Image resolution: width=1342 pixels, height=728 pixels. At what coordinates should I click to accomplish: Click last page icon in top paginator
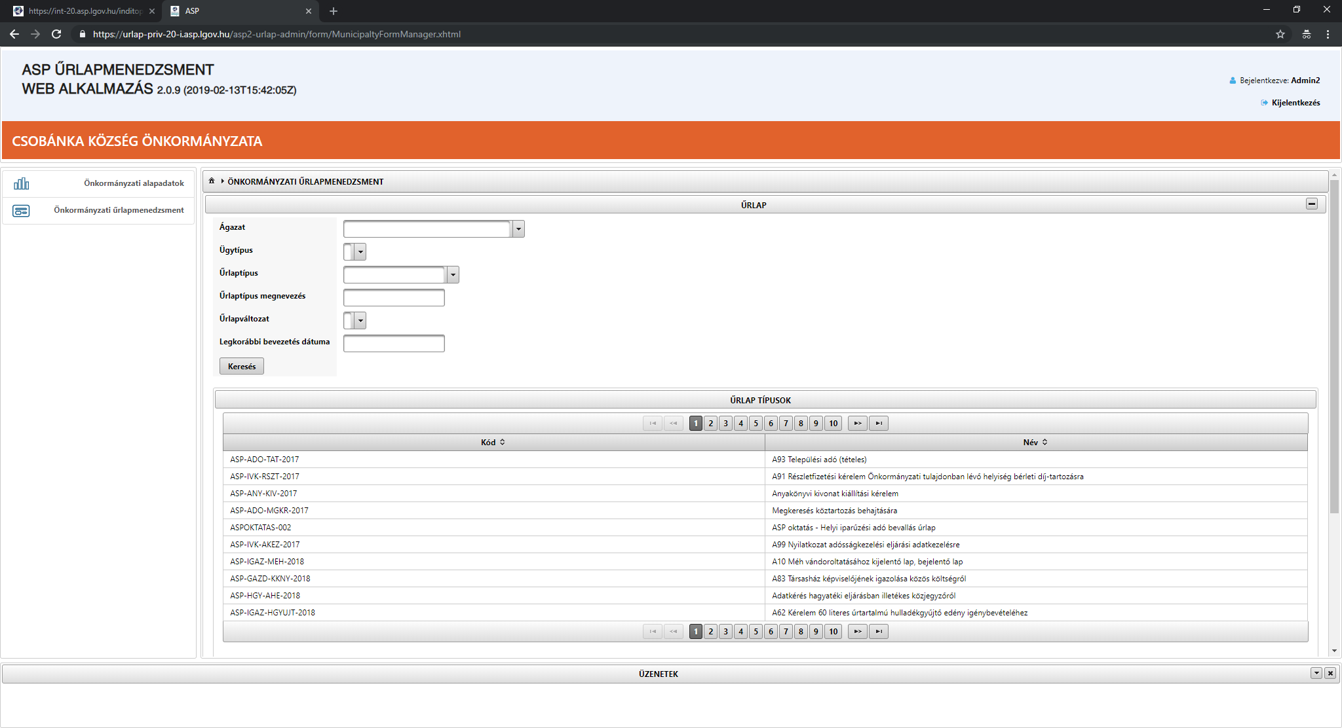point(879,423)
